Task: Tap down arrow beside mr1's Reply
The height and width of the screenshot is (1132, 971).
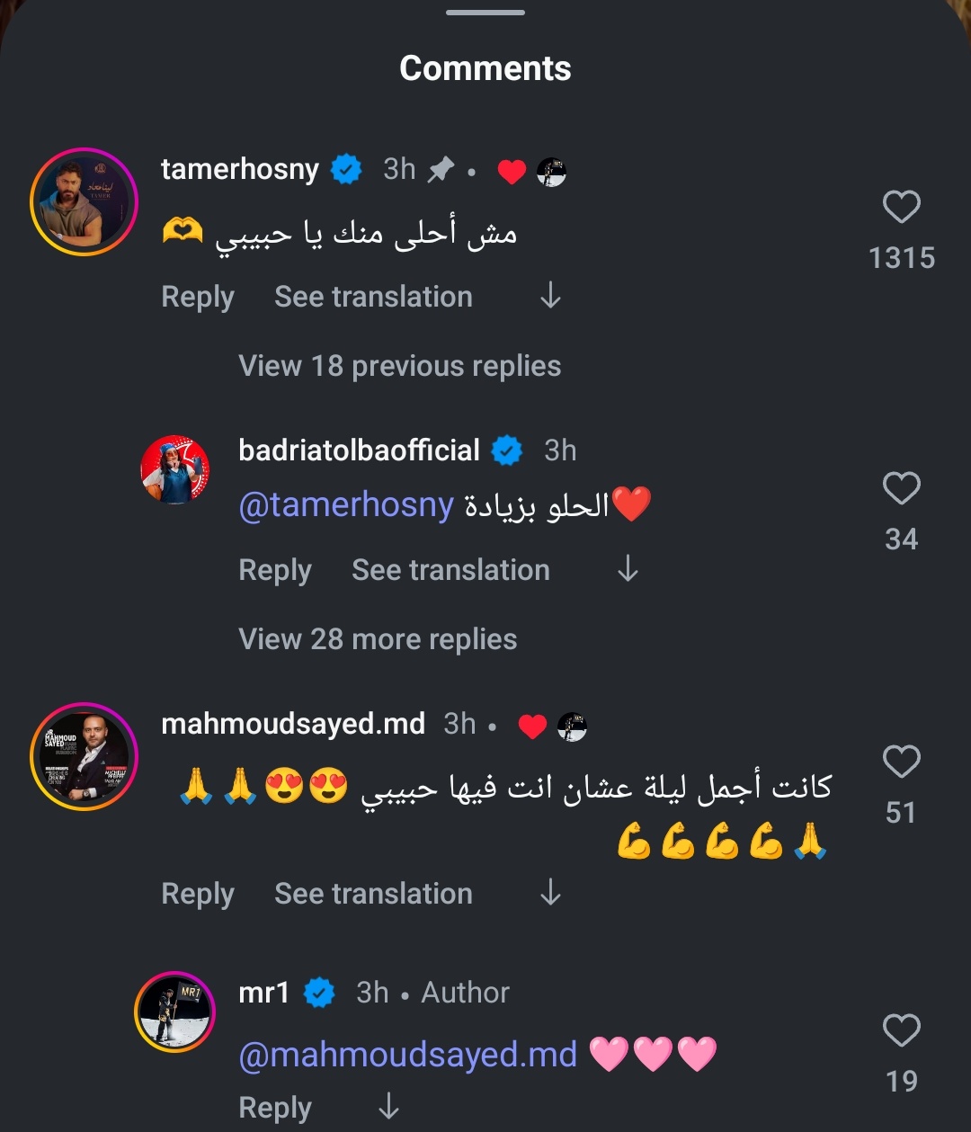Action: pyautogui.click(x=388, y=1106)
